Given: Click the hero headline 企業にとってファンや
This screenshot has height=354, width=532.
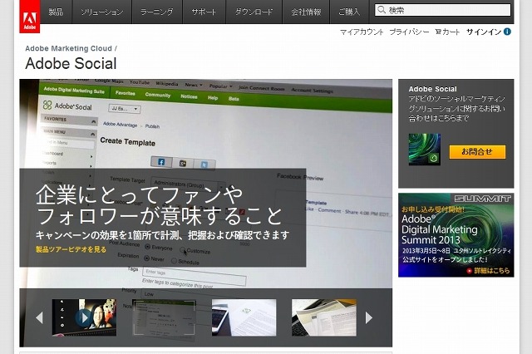Looking at the screenshot, I should click(x=139, y=194).
